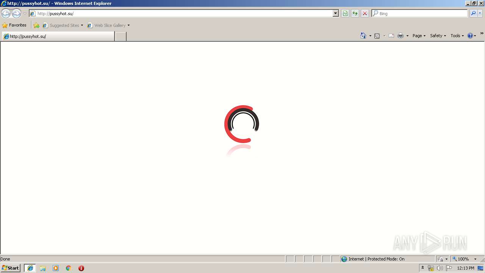Open the recent pages dropdown arrow

click(25, 14)
